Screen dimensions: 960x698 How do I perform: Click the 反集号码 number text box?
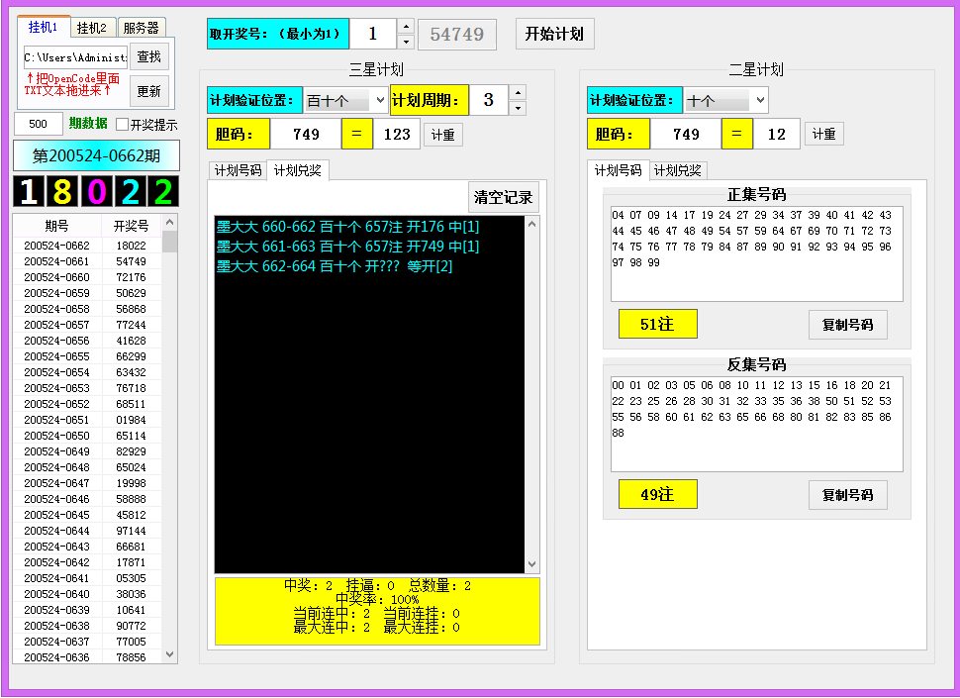(x=757, y=424)
